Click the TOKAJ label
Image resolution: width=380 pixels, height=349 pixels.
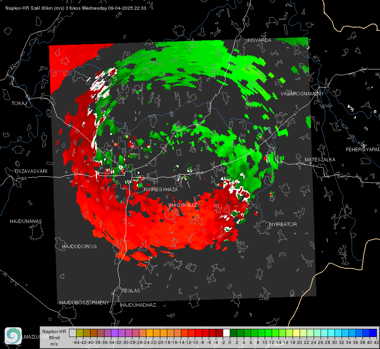pos(19,104)
